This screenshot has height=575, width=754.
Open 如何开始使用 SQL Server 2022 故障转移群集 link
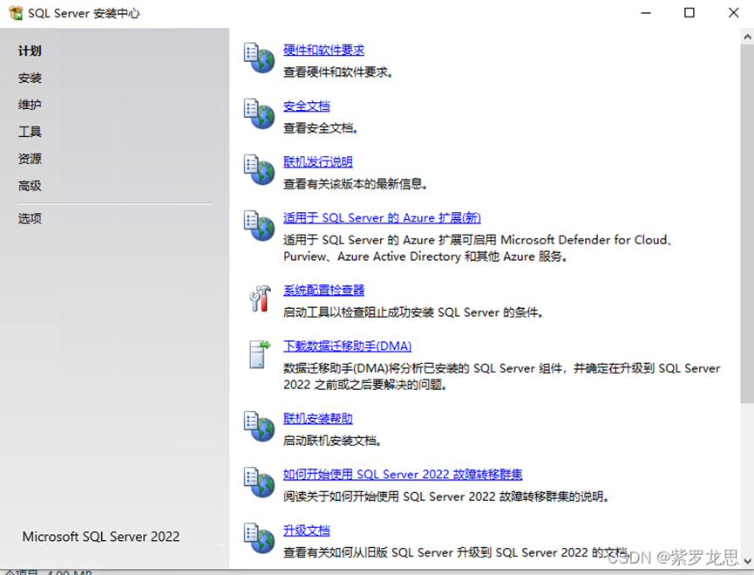403,474
